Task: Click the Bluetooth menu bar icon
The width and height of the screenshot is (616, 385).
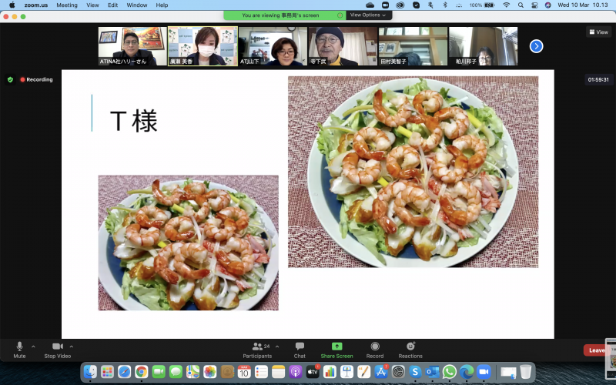Action: (x=445, y=5)
